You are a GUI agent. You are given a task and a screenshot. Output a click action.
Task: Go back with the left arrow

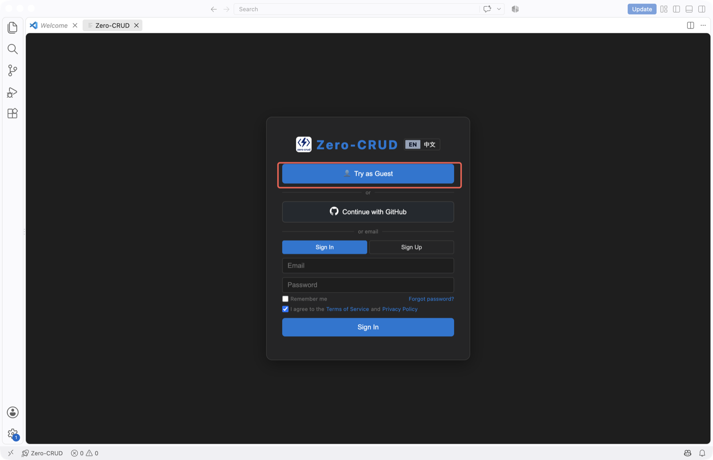[x=214, y=9]
